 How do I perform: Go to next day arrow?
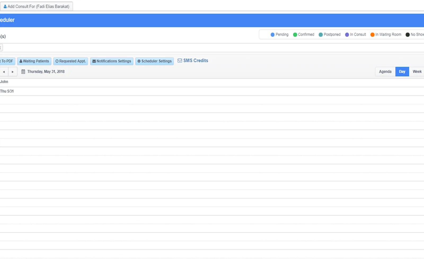click(x=13, y=72)
